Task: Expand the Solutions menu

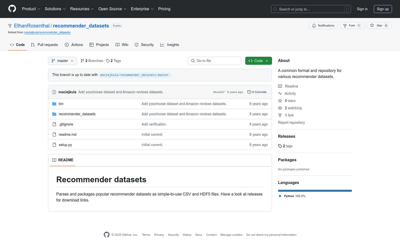Action: point(55,9)
